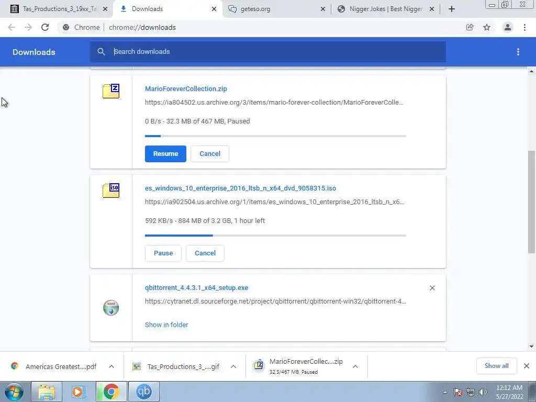Open es_windows_10_enterprise ISO file name link
Screen dimensions: 536x402
tap(240, 188)
